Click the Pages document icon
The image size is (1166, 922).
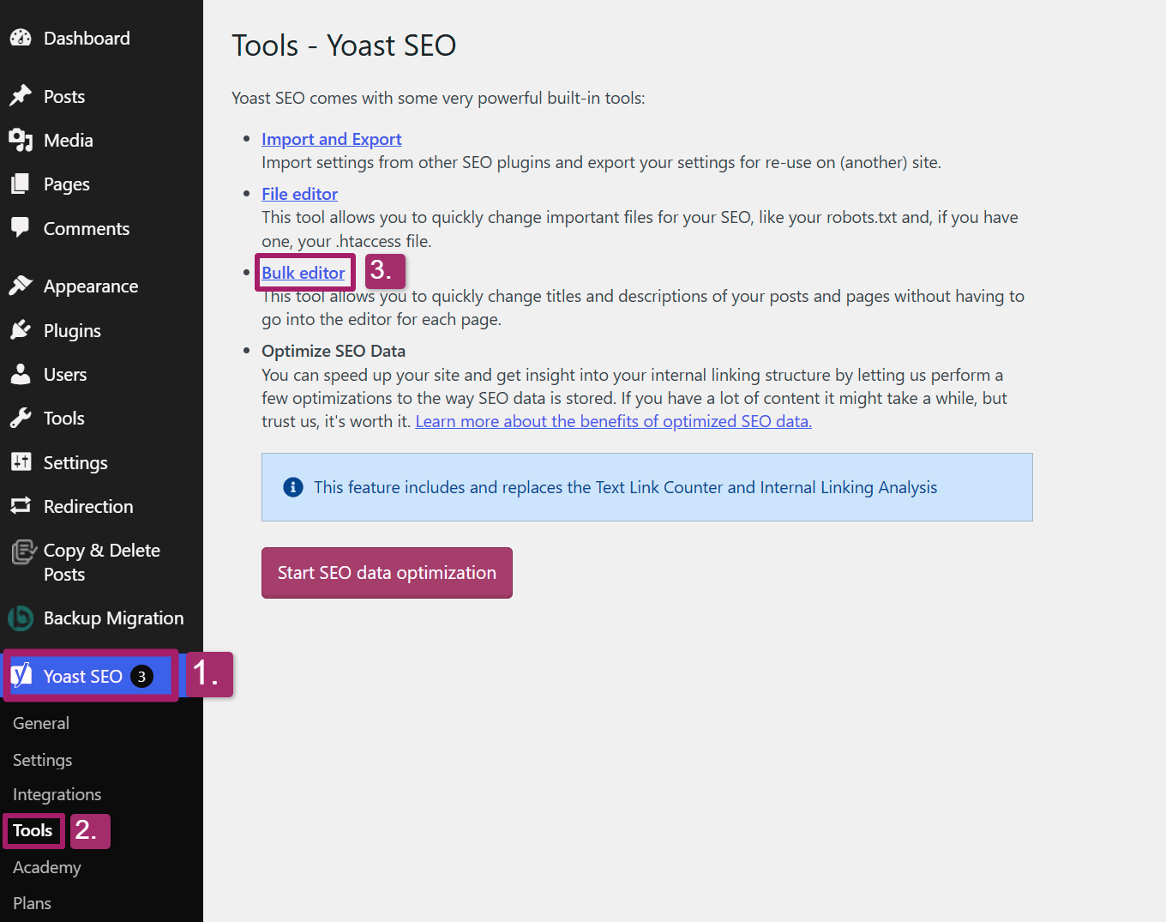[x=21, y=184]
